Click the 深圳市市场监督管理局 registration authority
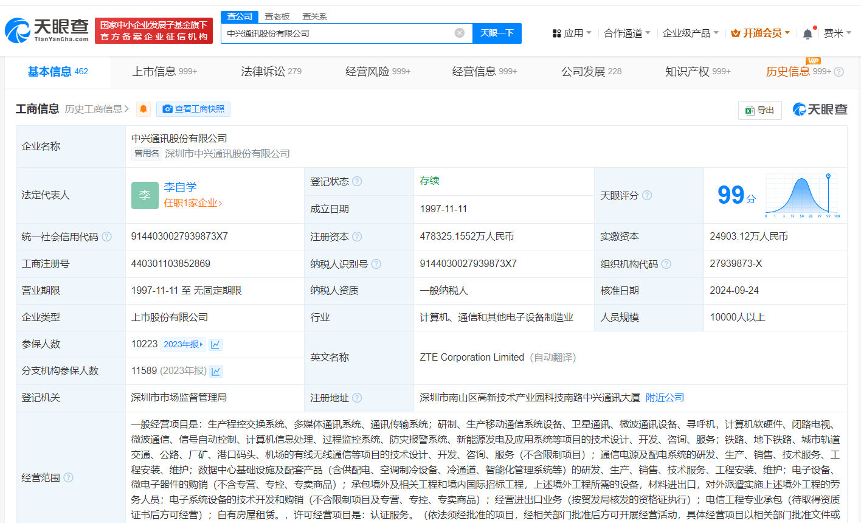Screen dimensions: 861x523 coord(179,398)
